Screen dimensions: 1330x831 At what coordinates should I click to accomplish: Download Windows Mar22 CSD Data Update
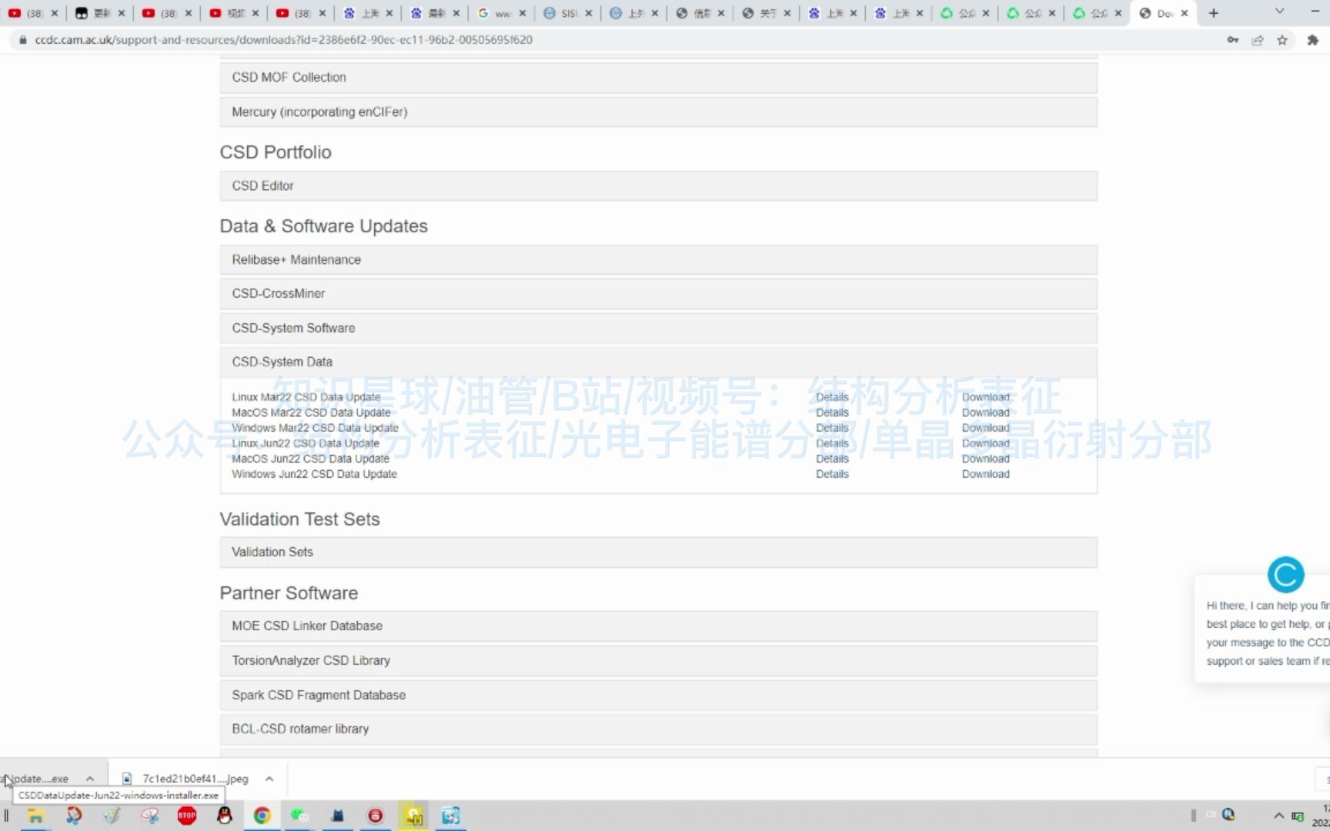tap(985, 428)
